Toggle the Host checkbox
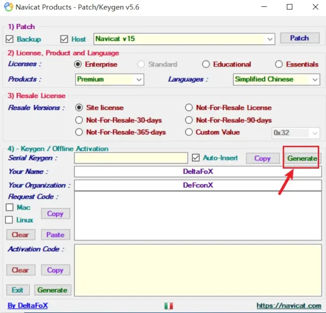This screenshot has width=326, height=313. pyautogui.click(x=64, y=39)
